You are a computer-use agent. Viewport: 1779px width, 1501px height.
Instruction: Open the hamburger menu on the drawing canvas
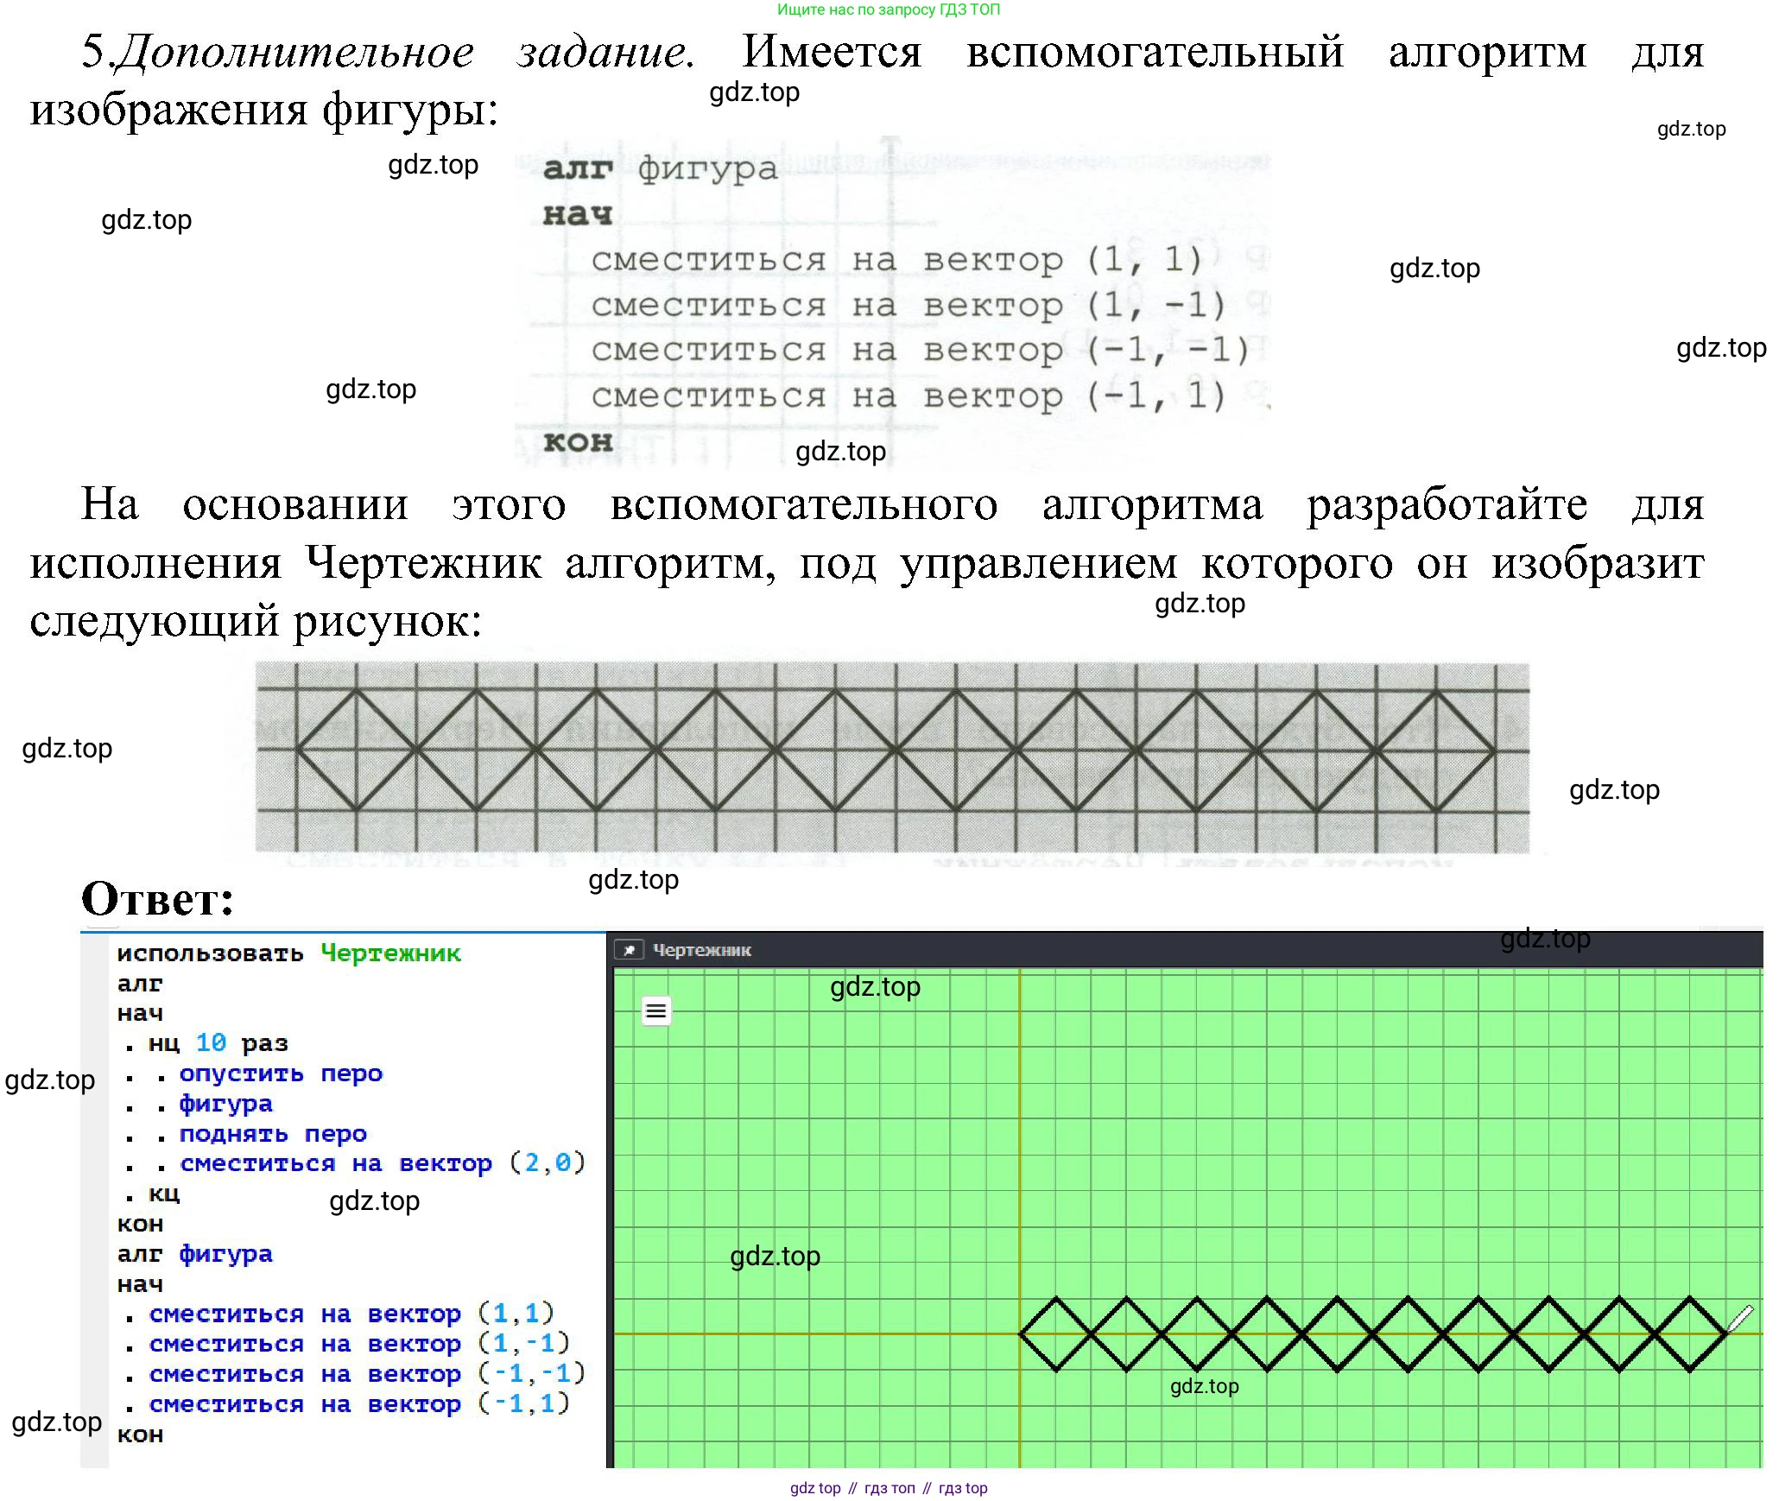click(x=655, y=1010)
